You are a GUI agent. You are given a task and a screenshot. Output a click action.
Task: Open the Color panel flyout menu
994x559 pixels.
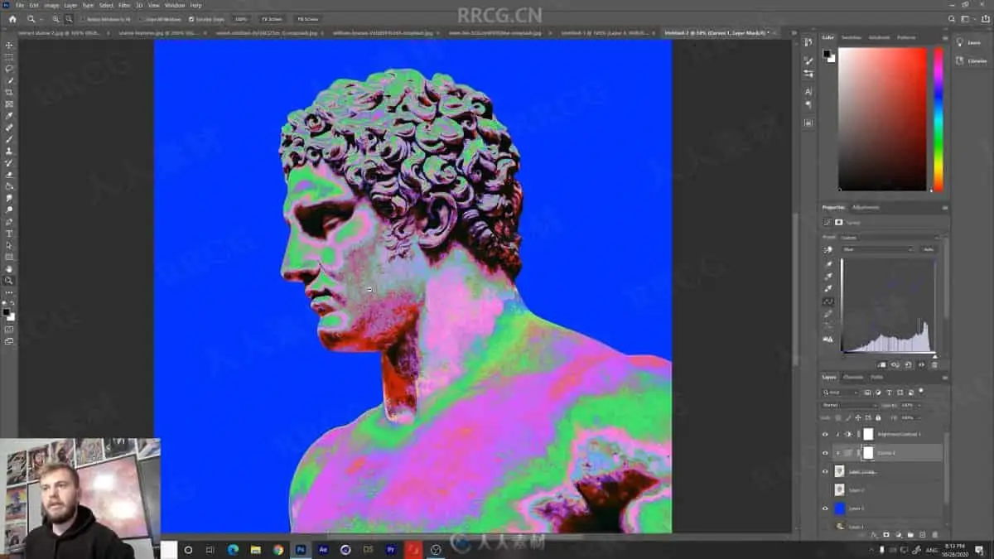[944, 37]
